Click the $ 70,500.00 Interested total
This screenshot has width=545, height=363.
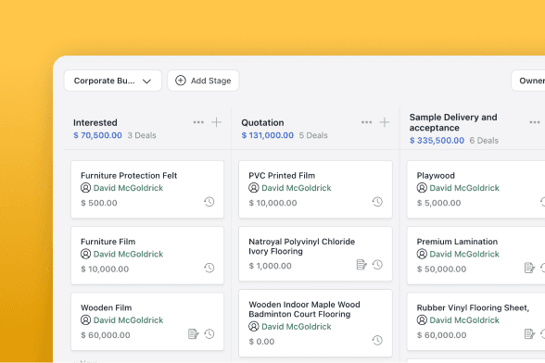click(97, 135)
